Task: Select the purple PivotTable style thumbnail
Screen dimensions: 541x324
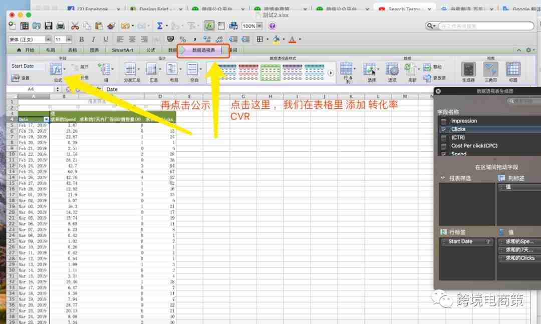Action: (293, 72)
